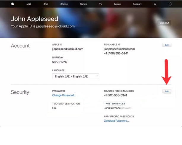Viewport: 182px width, 145px height.
Task: Open search via magnifying glass icon
Action: point(155,4)
